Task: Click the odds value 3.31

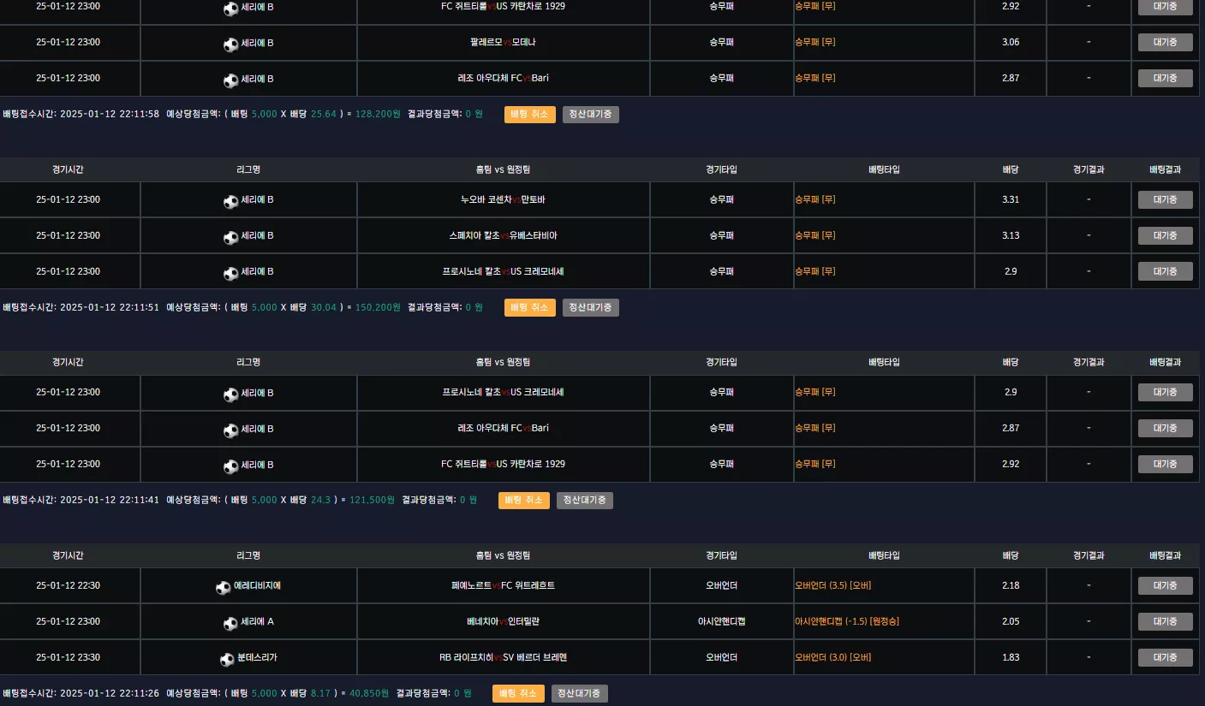Action: click(x=1011, y=199)
